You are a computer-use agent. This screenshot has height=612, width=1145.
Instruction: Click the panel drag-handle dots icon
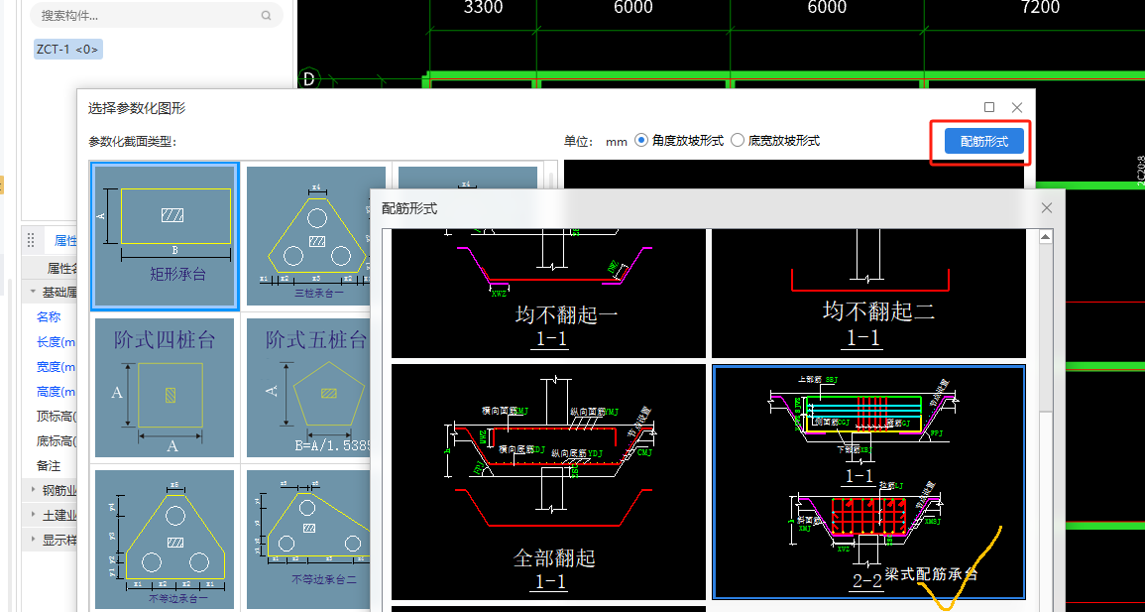tap(31, 239)
